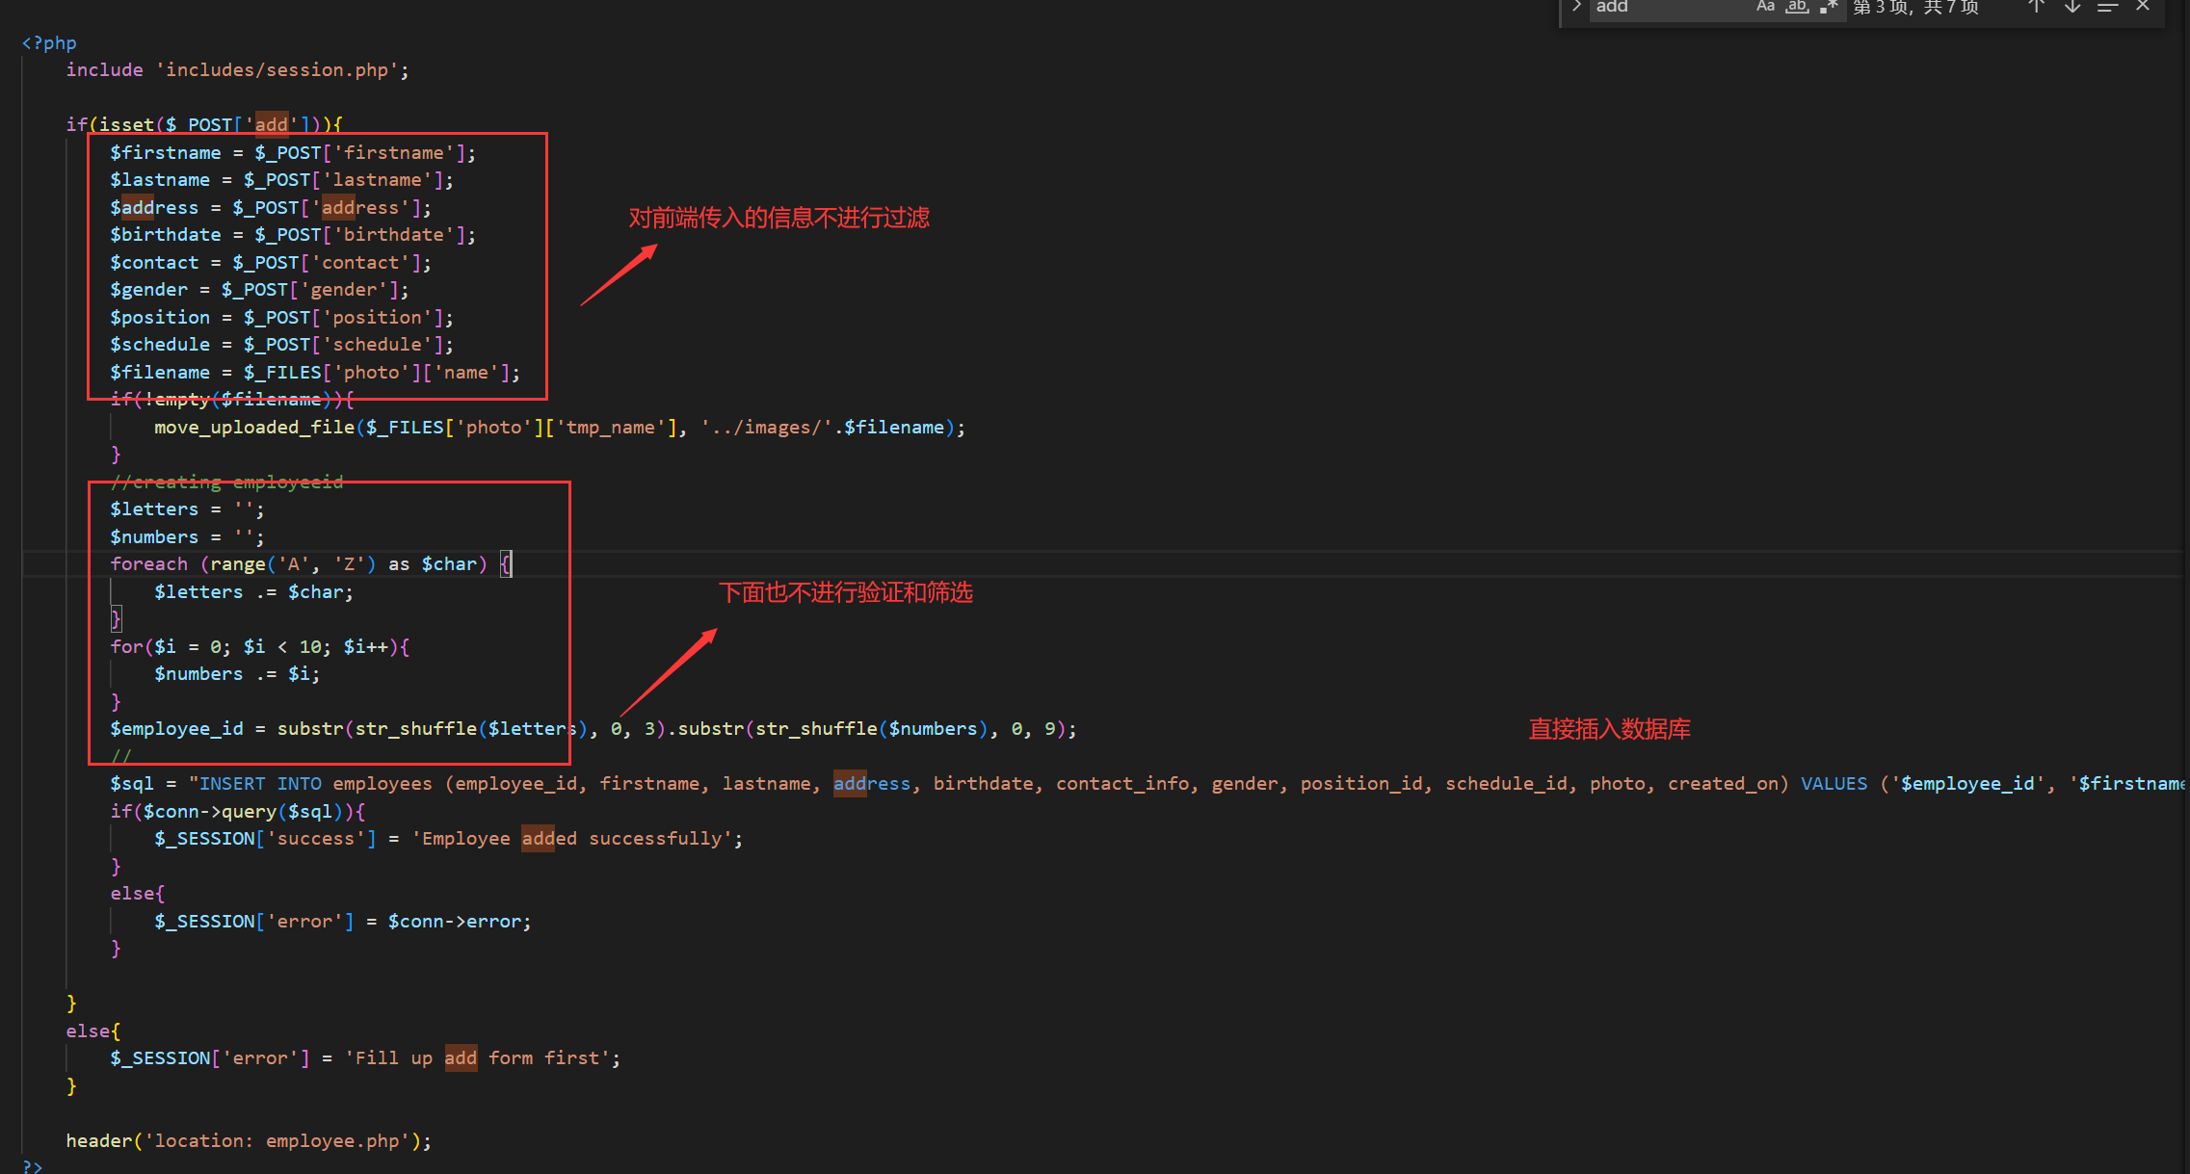Toggle Find in Selection icon

(x=2107, y=7)
